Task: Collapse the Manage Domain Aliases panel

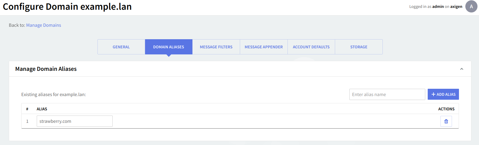Action: (x=461, y=69)
